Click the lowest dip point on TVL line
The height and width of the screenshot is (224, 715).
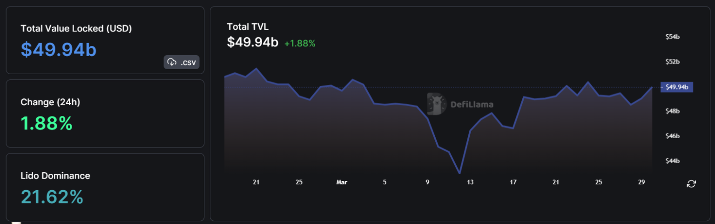(x=459, y=173)
